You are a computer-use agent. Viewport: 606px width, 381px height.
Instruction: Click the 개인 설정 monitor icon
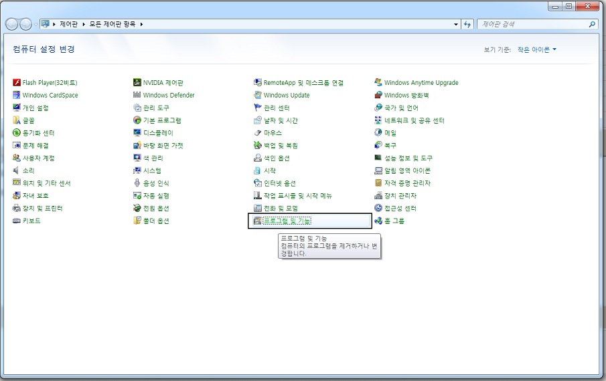[17, 108]
